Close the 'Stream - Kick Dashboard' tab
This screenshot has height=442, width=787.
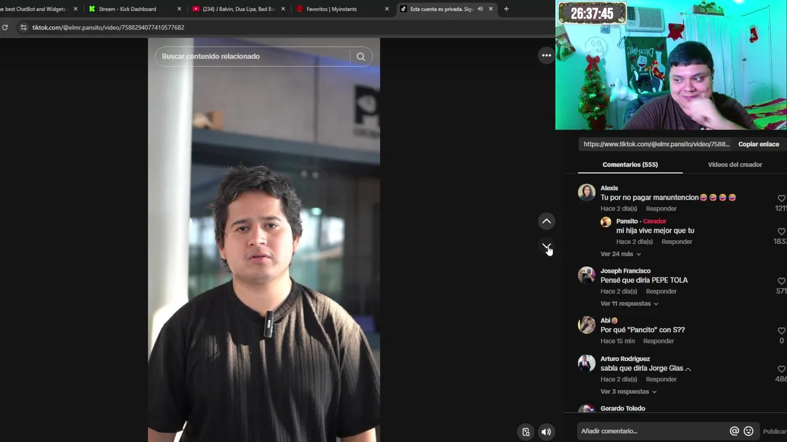point(180,9)
